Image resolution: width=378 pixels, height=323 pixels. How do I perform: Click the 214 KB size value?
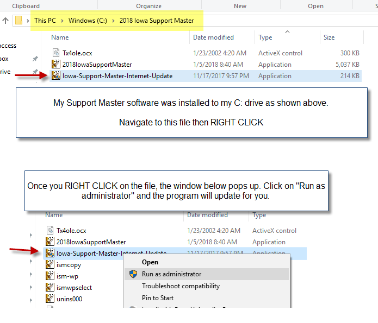pyautogui.click(x=350, y=76)
